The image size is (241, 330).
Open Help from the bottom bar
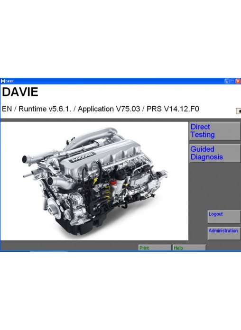pos(189,247)
